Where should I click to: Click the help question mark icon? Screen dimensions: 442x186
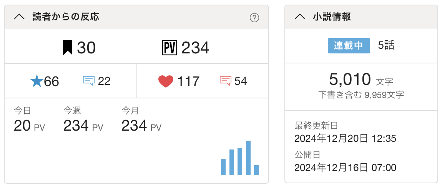254,18
